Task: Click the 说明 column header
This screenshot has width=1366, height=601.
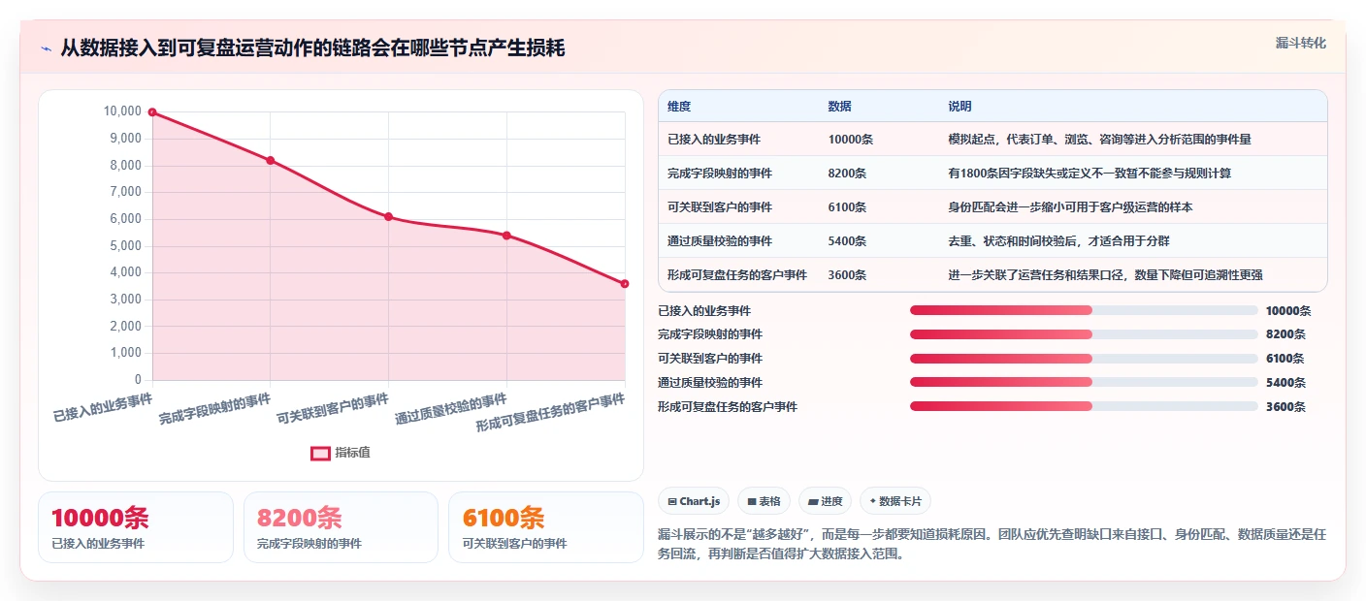Action: click(x=959, y=107)
